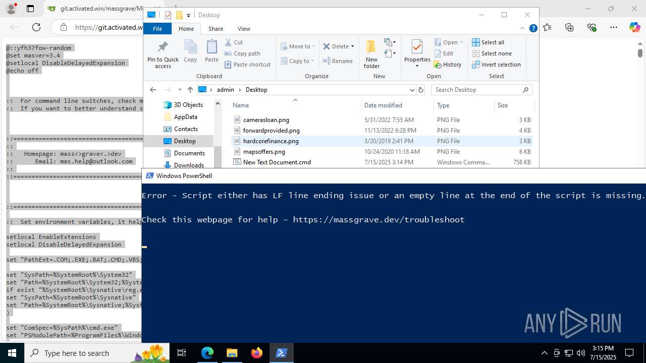Select Contacts in navigation pane
The height and width of the screenshot is (363, 646).
pos(185,129)
